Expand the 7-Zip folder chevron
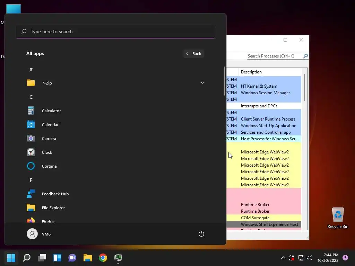Image resolution: width=355 pixels, height=266 pixels. [202, 83]
